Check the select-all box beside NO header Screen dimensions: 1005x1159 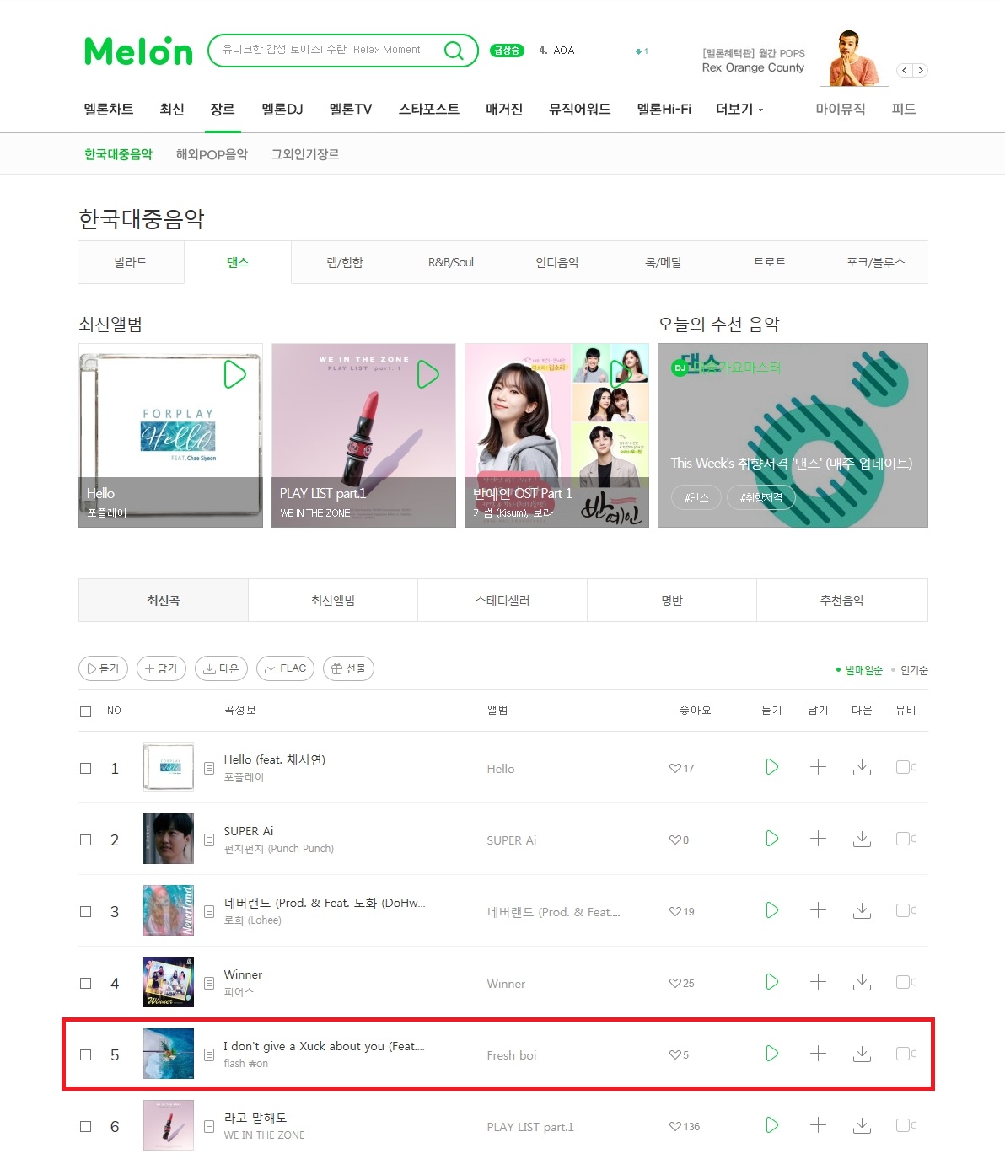click(x=85, y=711)
